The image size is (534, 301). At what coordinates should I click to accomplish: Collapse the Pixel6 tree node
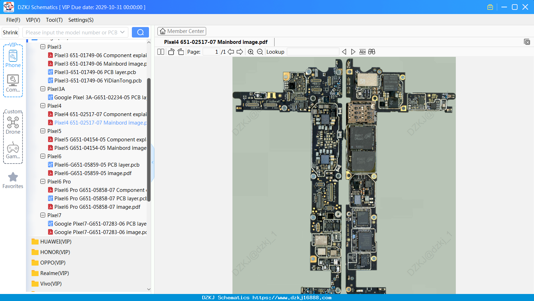[43, 156]
